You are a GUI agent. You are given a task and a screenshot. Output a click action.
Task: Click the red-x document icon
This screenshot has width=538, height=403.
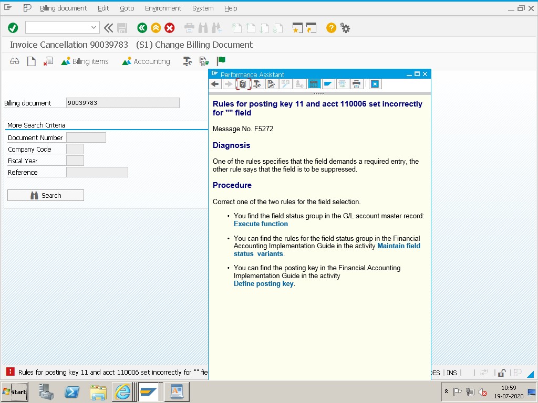click(48, 61)
